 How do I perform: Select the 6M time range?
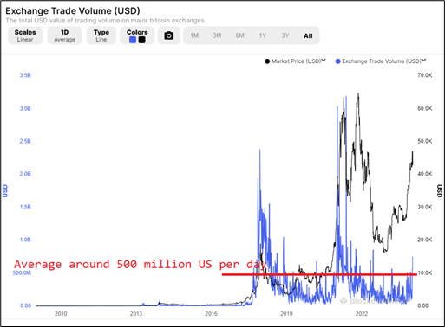[239, 35]
